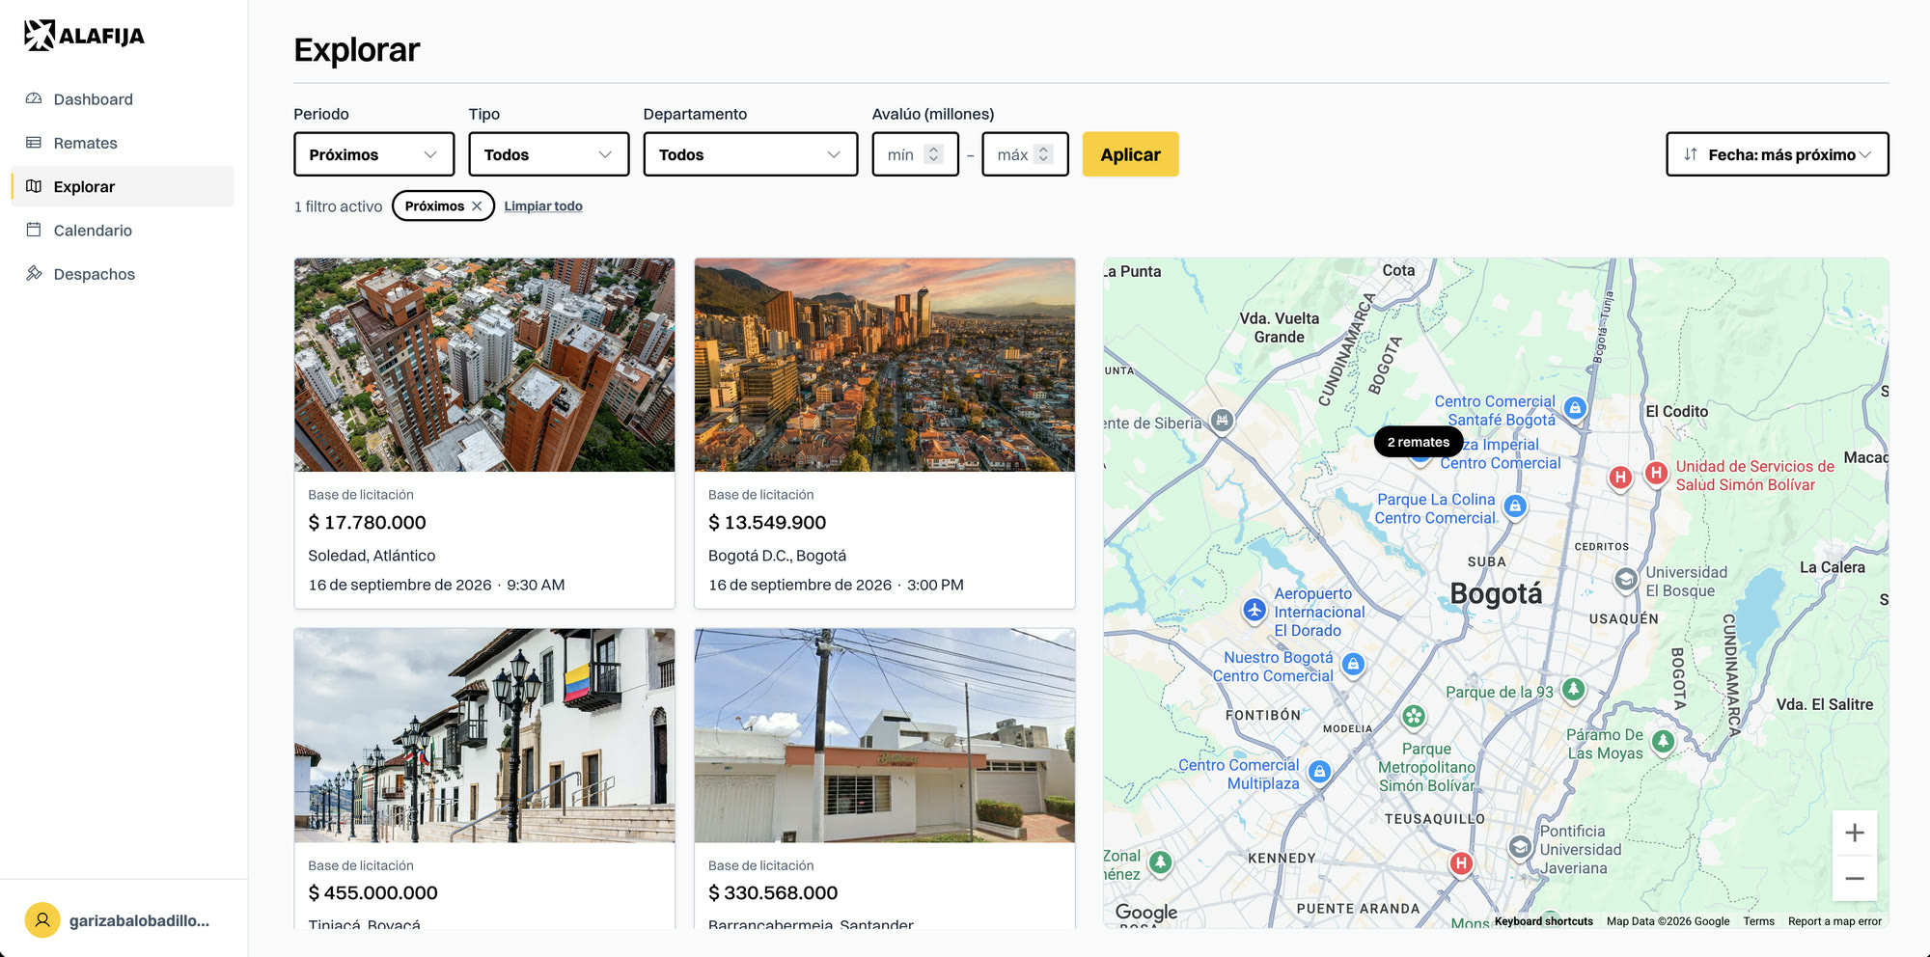Click the Páramo De Las Moyas pin

(1663, 741)
